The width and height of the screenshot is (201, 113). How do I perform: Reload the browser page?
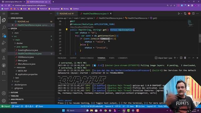(9, 6)
